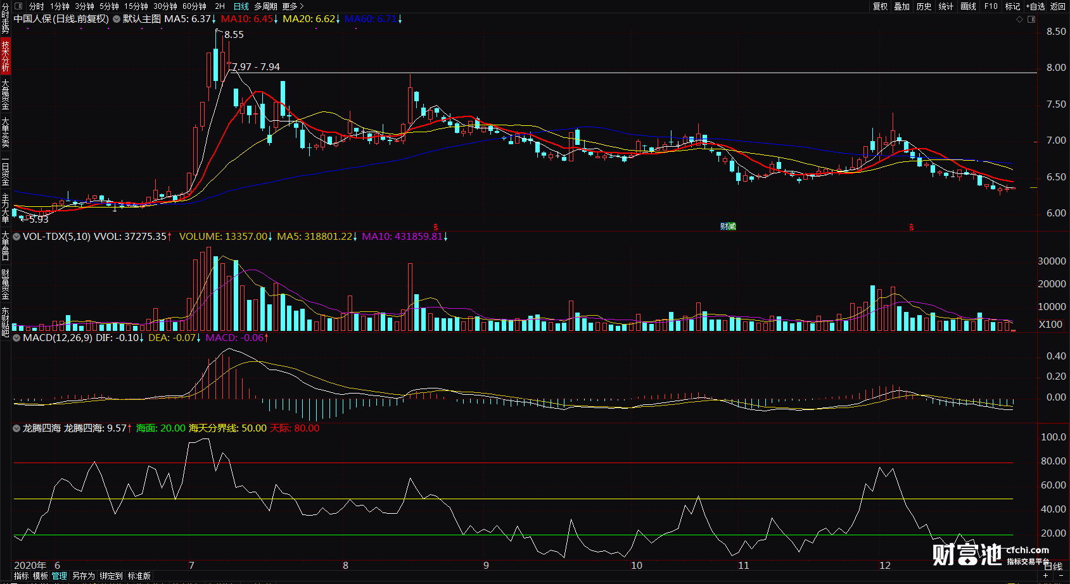Click the 模板 template button
Viewport: 1070px width, 584px height.
click(41, 576)
